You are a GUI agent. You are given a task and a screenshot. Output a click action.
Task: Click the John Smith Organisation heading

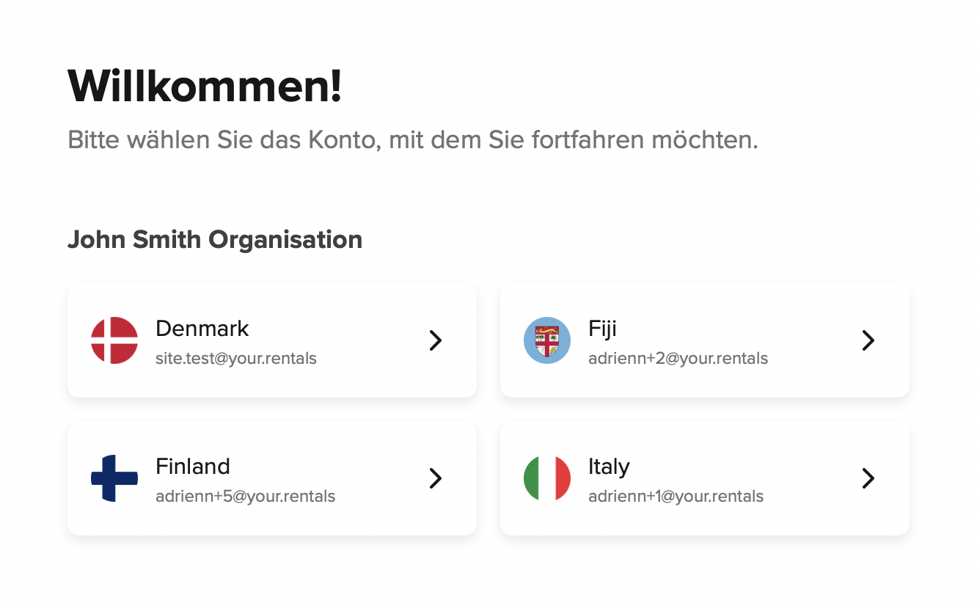(215, 240)
